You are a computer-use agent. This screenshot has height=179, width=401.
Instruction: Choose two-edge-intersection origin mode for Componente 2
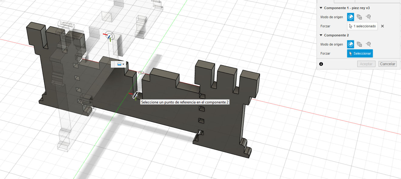tap(368, 44)
